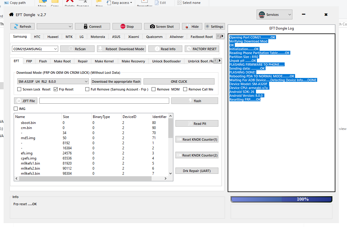Select the sboot.bin partition row
Image resolution: width=347 pixels, height=227 pixels.
pos(91,123)
